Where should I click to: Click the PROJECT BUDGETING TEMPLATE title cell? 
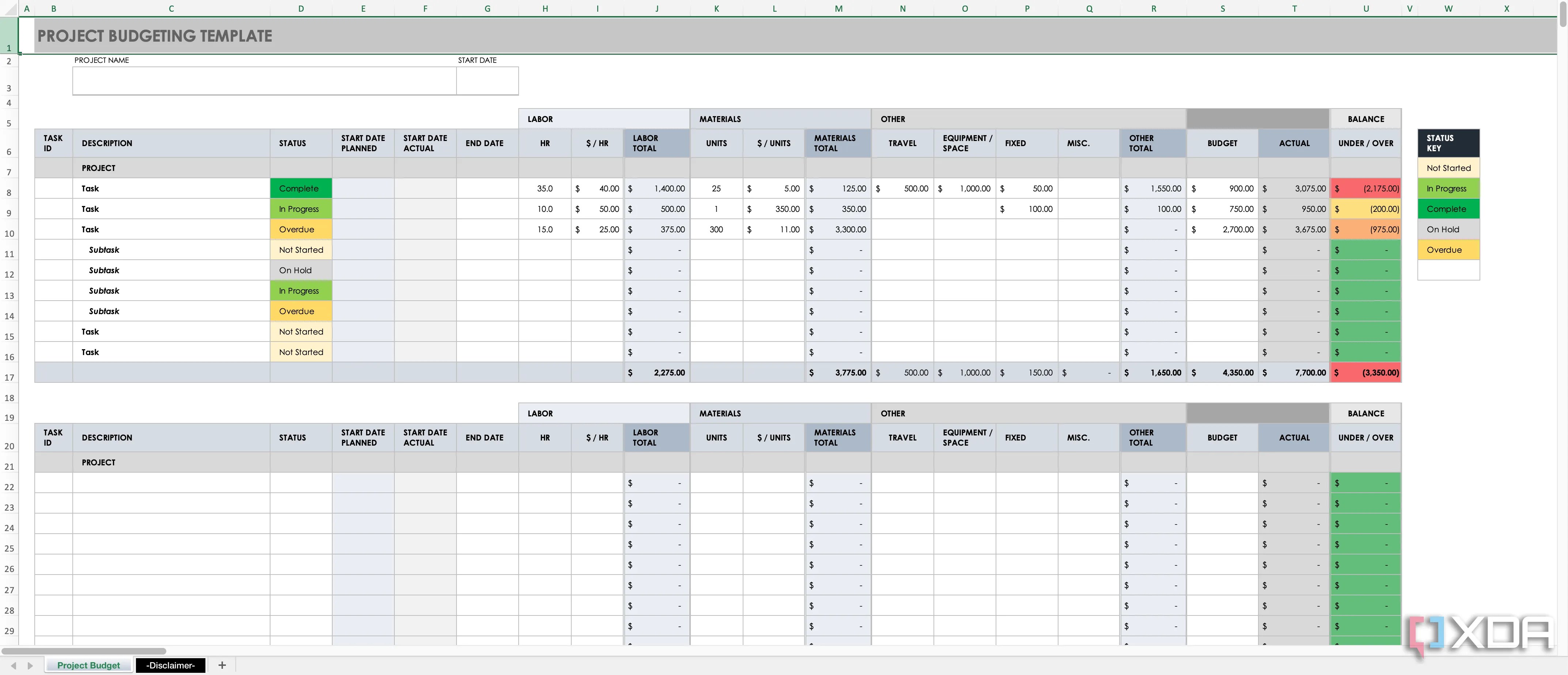tap(155, 36)
